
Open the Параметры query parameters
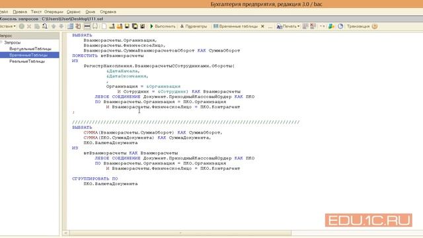pyautogui.click(x=194, y=26)
